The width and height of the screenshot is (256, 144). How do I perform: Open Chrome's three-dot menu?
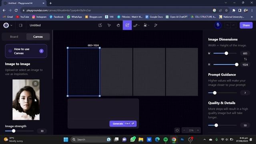(252, 10)
